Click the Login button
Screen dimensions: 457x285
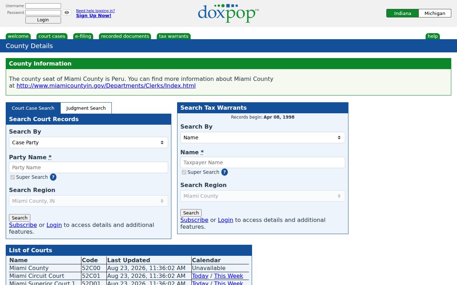tap(43, 20)
